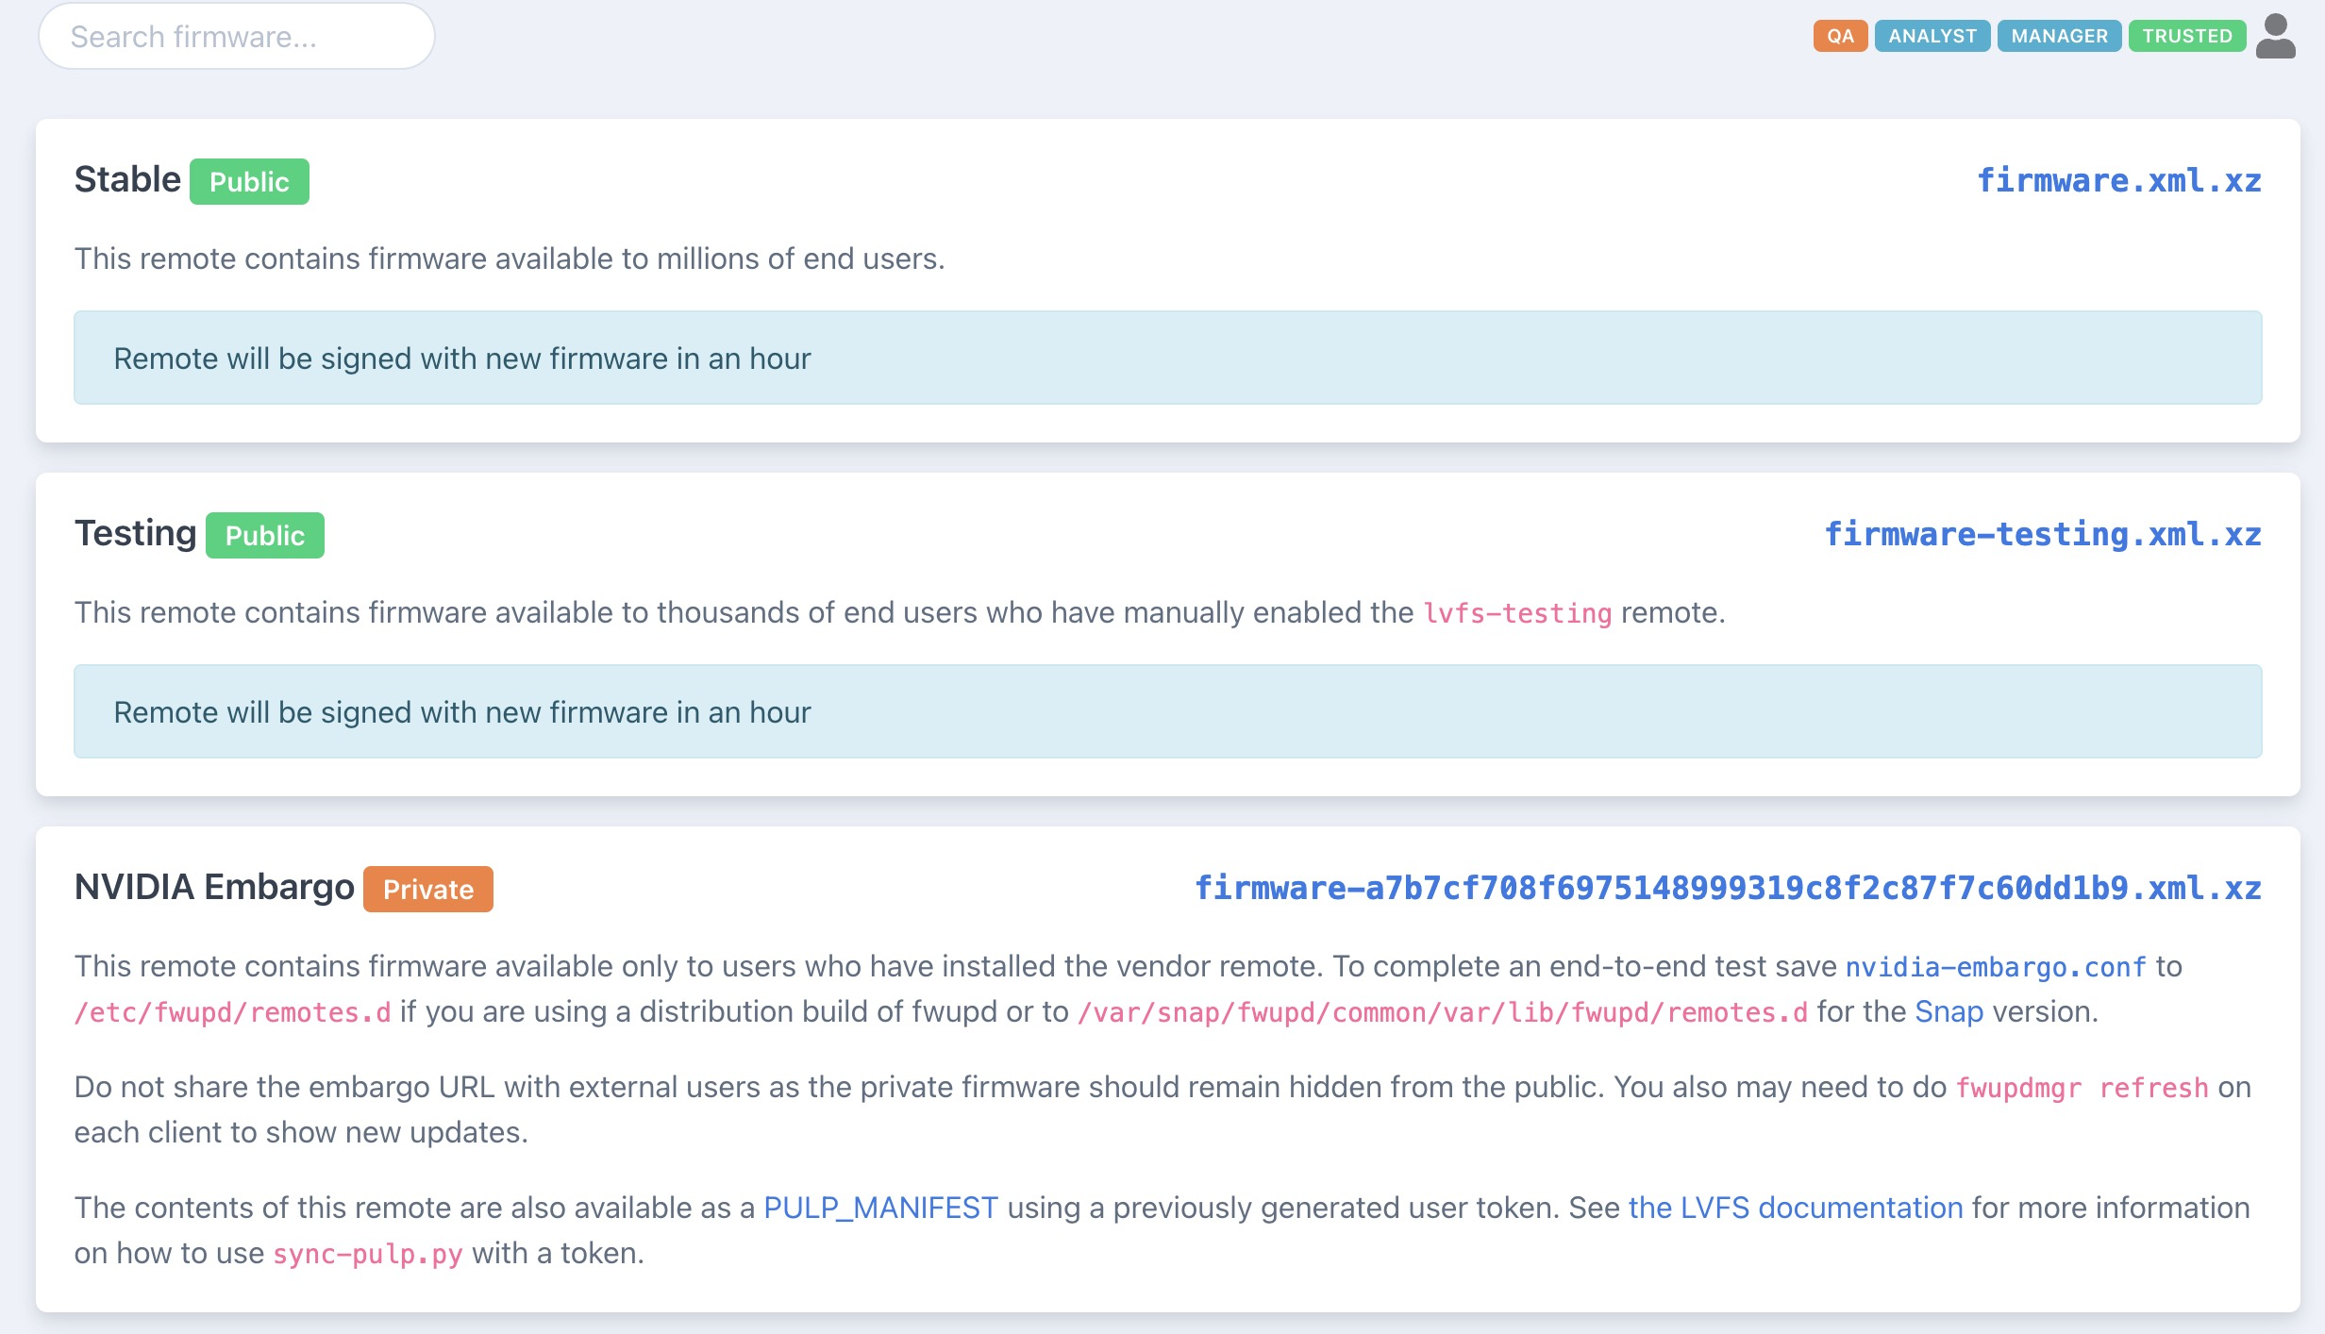The width and height of the screenshot is (2325, 1334).
Task: Click the QA role badge
Action: pyautogui.click(x=1838, y=36)
